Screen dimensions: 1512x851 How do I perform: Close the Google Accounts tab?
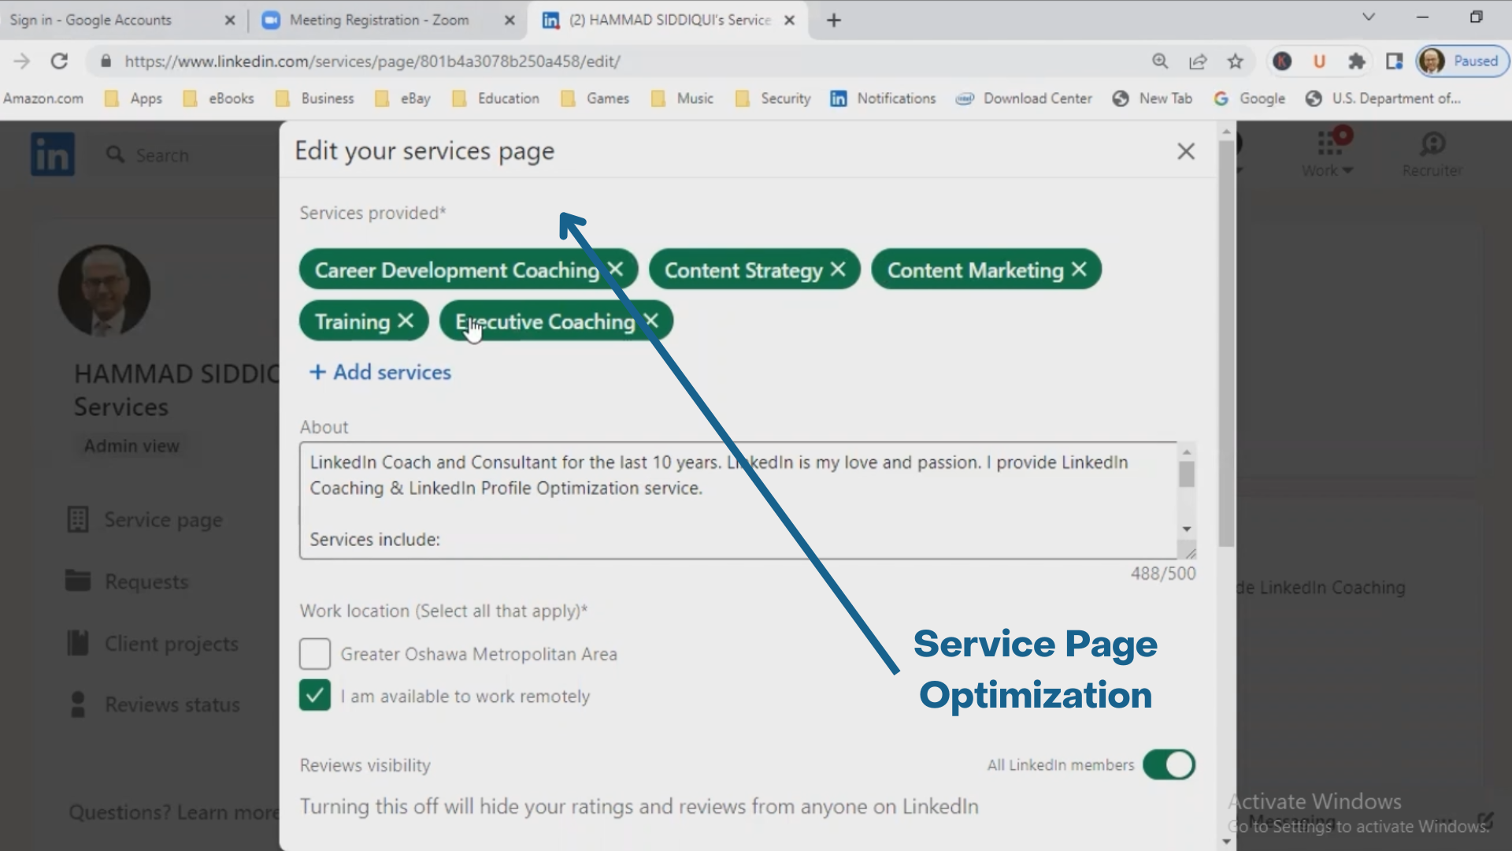(230, 20)
